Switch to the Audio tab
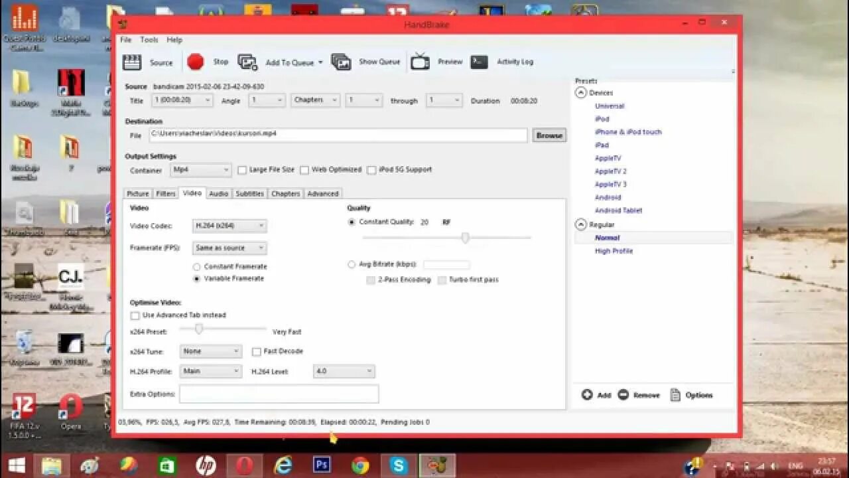This screenshot has width=849, height=478. [x=218, y=194]
